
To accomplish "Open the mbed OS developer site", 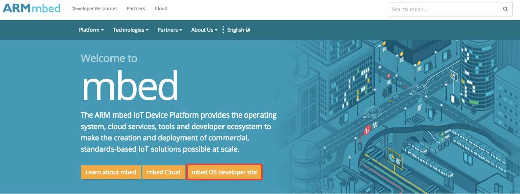I will pyautogui.click(x=224, y=172).
